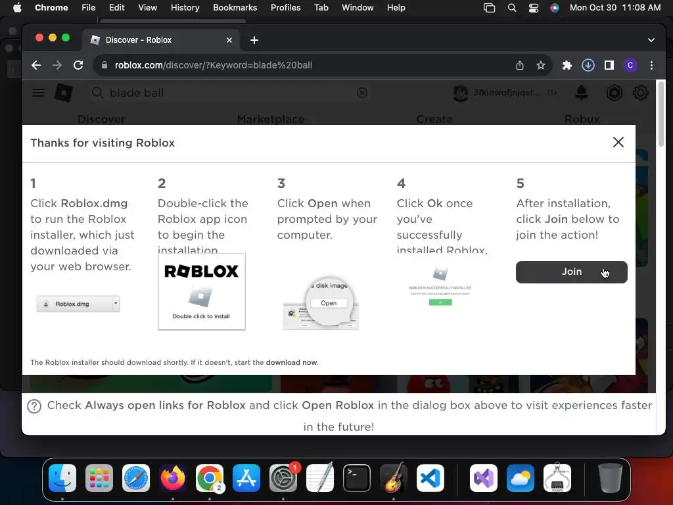The height and width of the screenshot is (505, 673).
Task: Launch Safari from the Dock
Action: (x=136, y=478)
